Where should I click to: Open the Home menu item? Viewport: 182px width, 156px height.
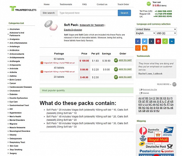click(46, 4)
